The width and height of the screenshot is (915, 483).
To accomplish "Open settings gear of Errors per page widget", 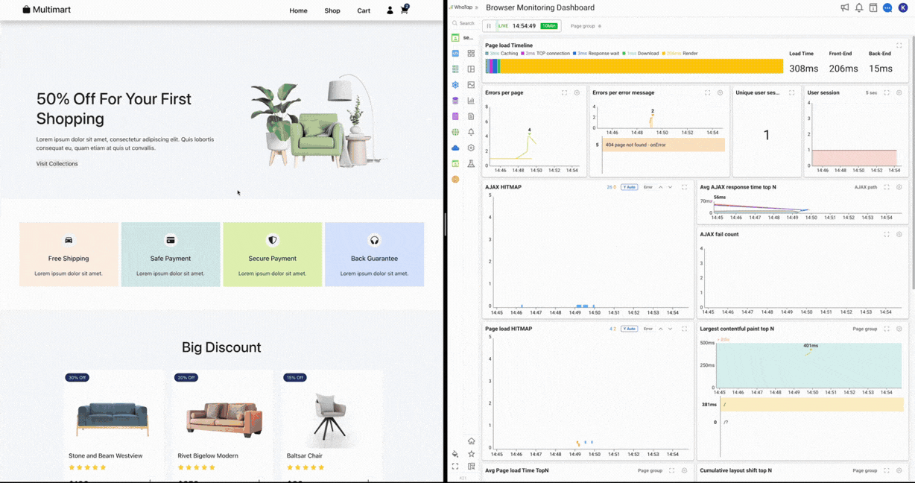I will [x=577, y=92].
